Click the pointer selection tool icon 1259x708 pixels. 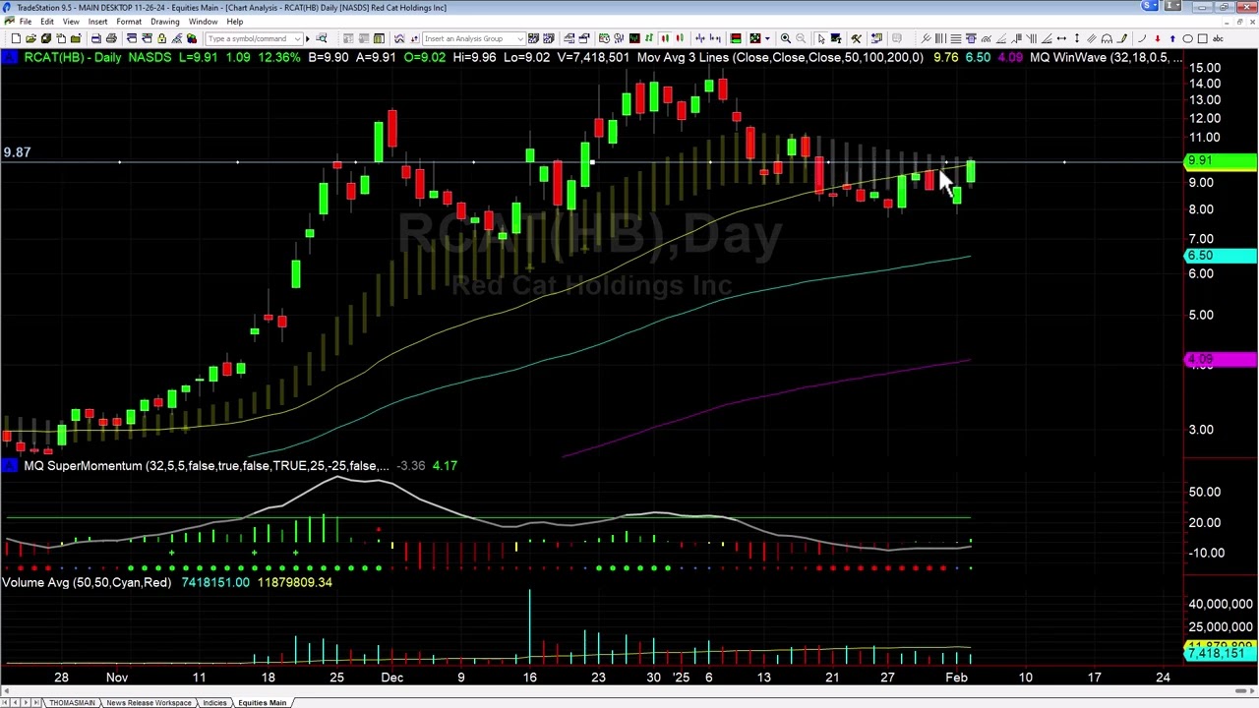click(822, 38)
